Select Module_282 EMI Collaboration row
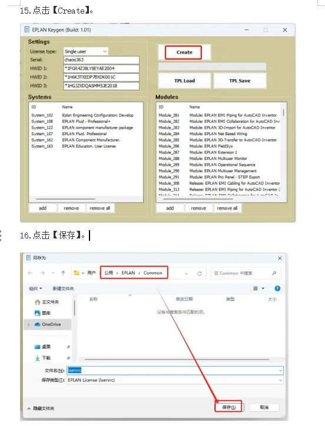Viewport: 325px width, 432px height. pyautogui.click(x=219, y=121)
